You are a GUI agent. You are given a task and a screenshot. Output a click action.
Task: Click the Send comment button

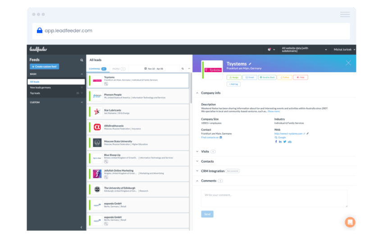pos(207,214)
